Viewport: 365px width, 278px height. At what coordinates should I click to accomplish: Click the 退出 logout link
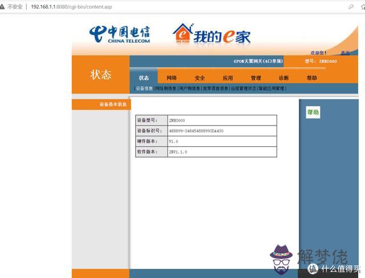click(345, 53)
